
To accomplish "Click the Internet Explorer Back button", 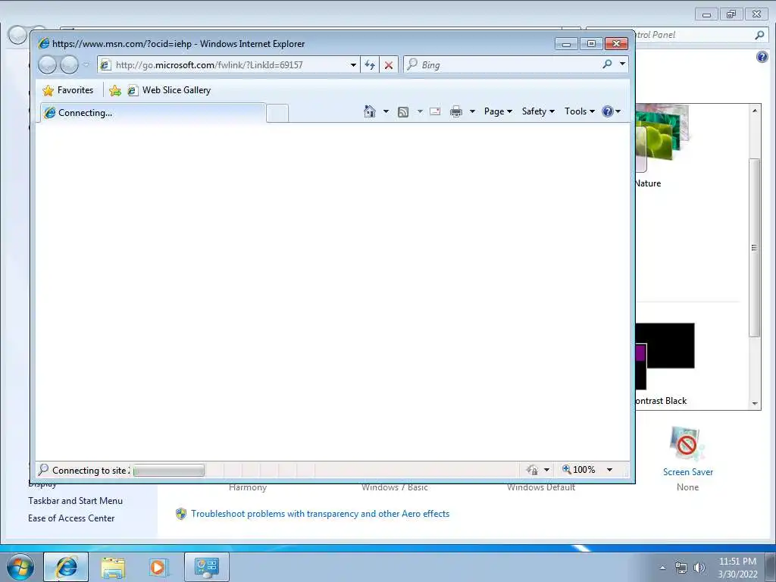I will tap(48, 64).
